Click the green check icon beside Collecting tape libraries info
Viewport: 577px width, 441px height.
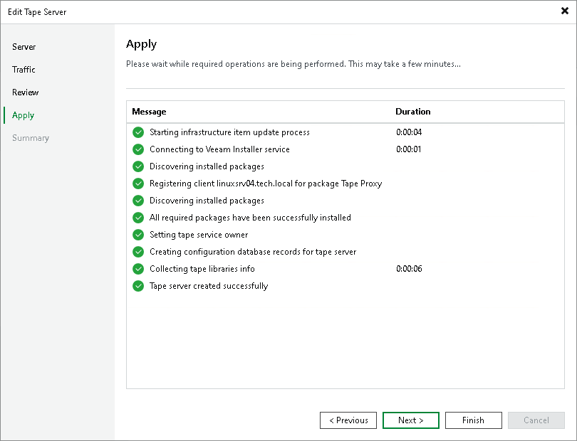pos(138,269)
